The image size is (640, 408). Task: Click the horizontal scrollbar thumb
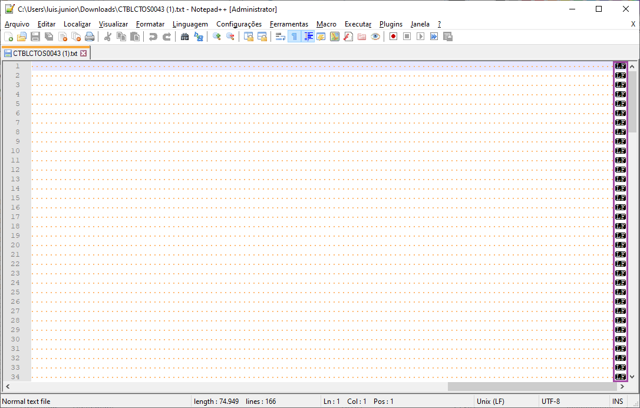point(533,386)
